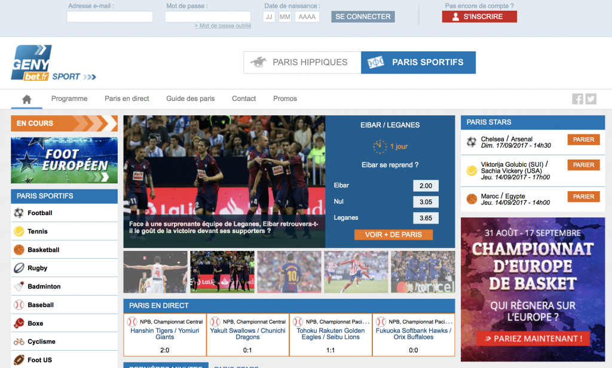The image size is (612, 368).
Task: Focus the Adresse e-mail field
Action: [x=110, y=17]
